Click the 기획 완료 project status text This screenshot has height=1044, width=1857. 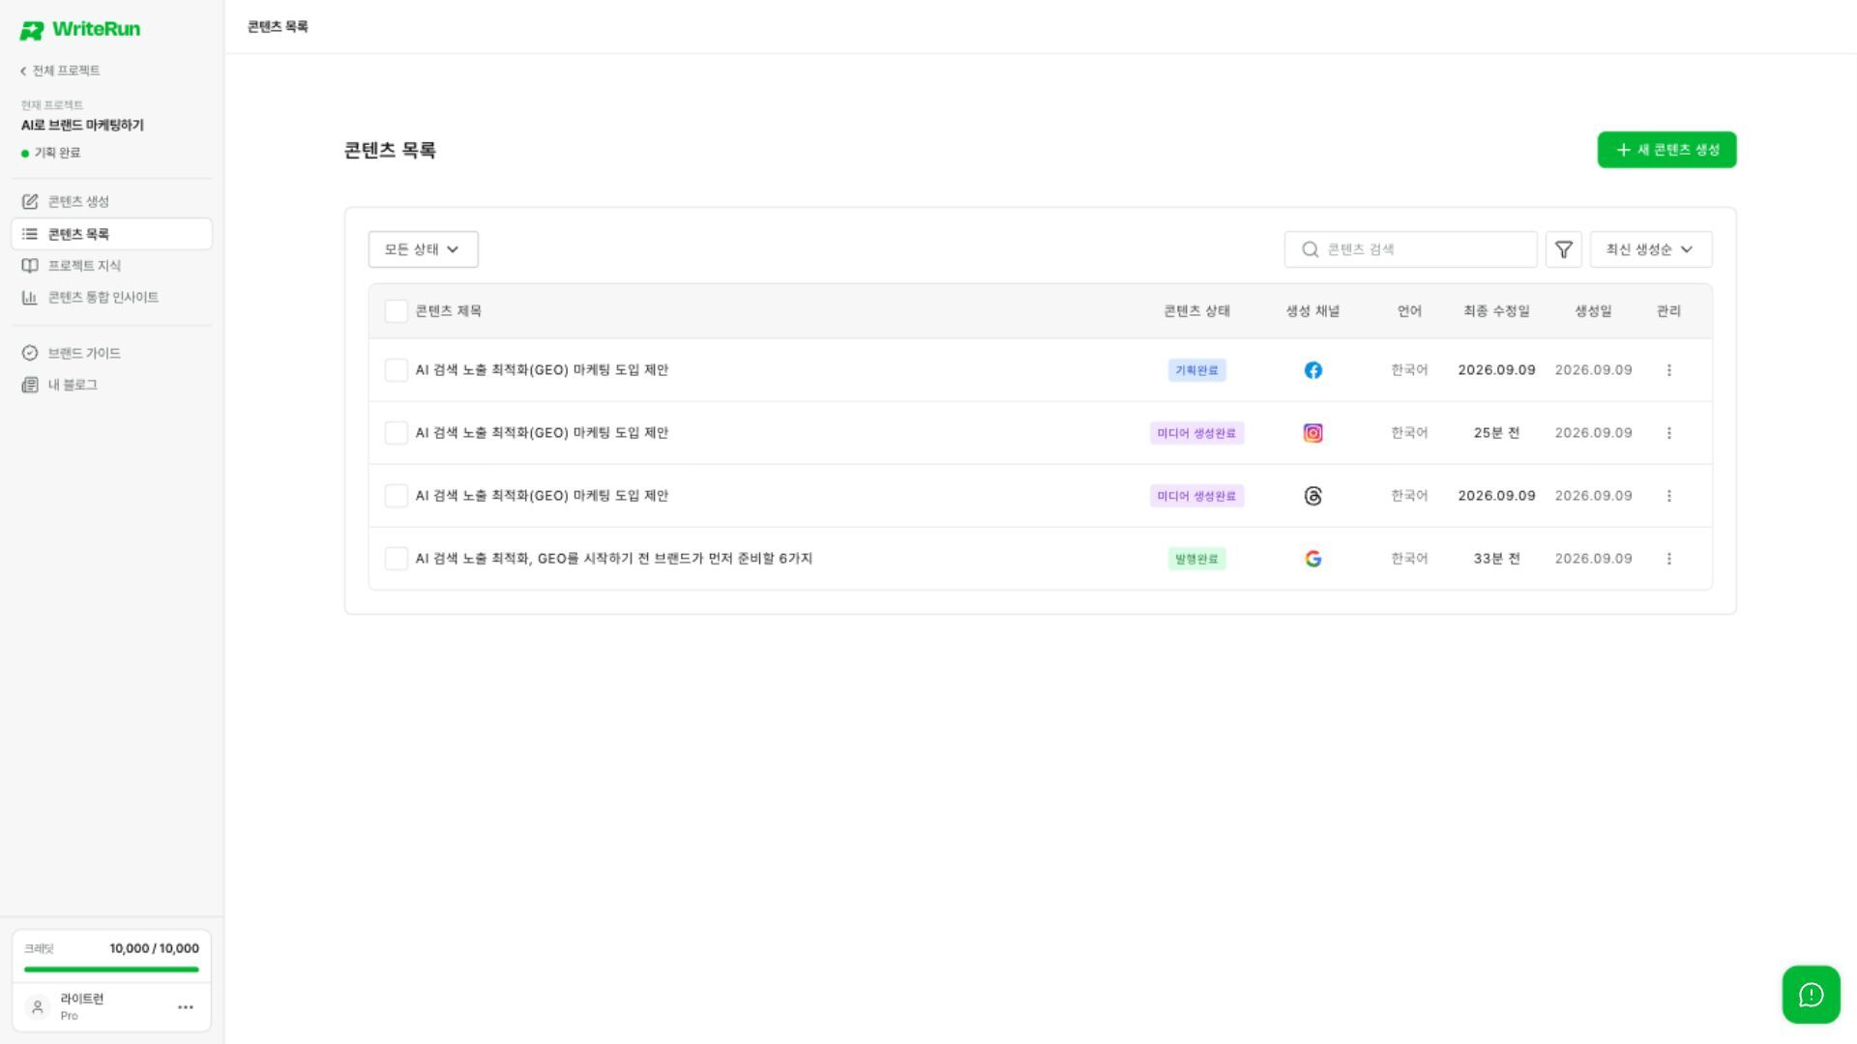(57, 153)
